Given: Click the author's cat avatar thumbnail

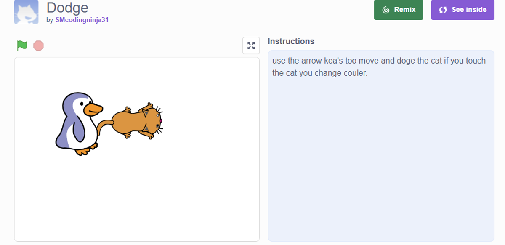Looking at the screenshot, I should 26,12.
